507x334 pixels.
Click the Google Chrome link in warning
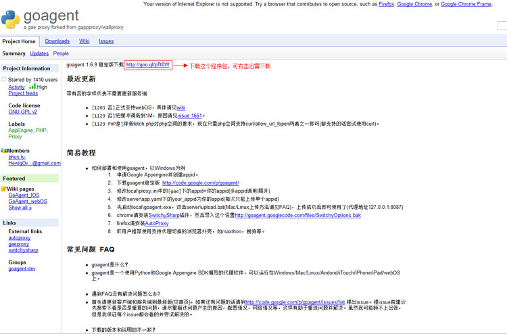[x=414, y=4]
